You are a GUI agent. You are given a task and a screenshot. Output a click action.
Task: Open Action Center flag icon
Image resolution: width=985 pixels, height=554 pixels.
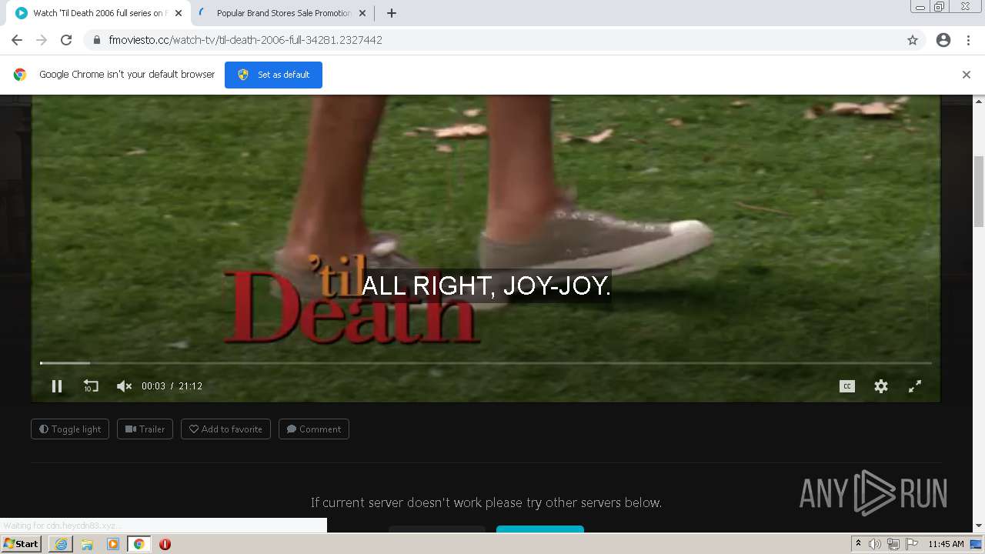912,544
